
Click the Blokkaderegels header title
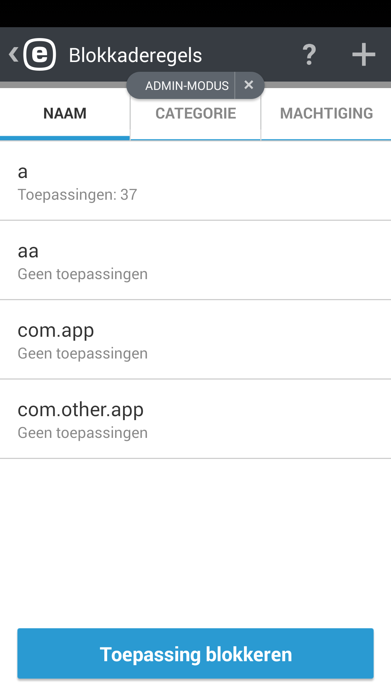pyautogui.click(x=135, y=55)
